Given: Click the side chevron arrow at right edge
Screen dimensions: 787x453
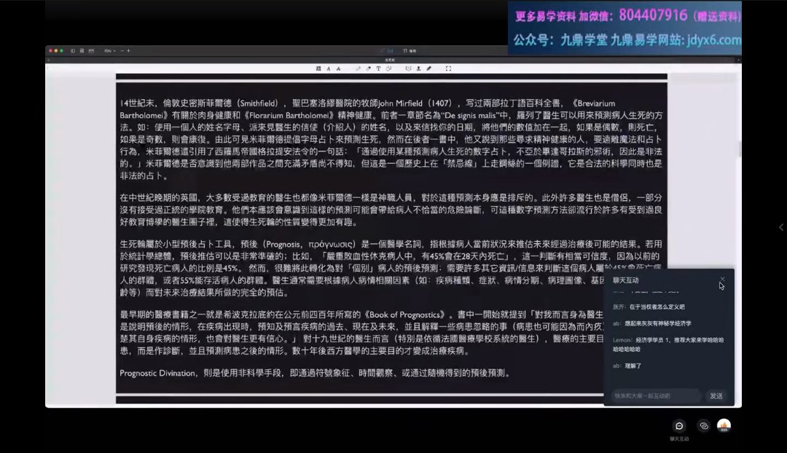Looking at the screenshot, I should coord(781,227).
